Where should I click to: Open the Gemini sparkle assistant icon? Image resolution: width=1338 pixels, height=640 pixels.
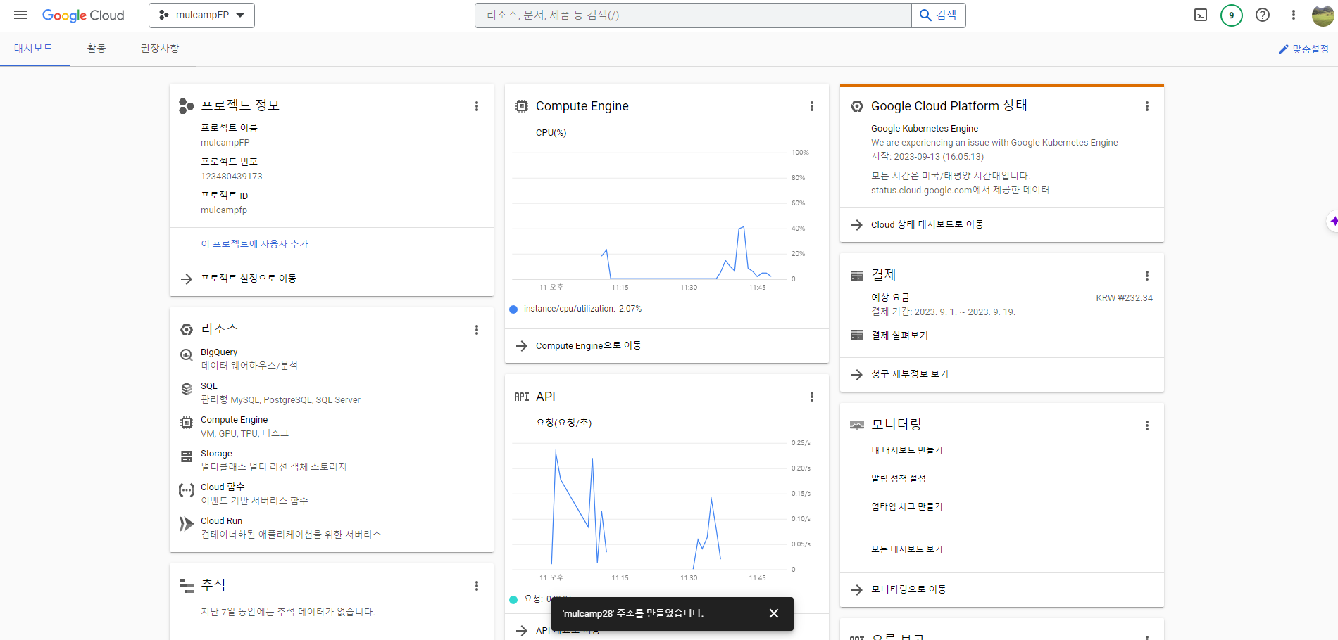click(x=1333, y=221)
